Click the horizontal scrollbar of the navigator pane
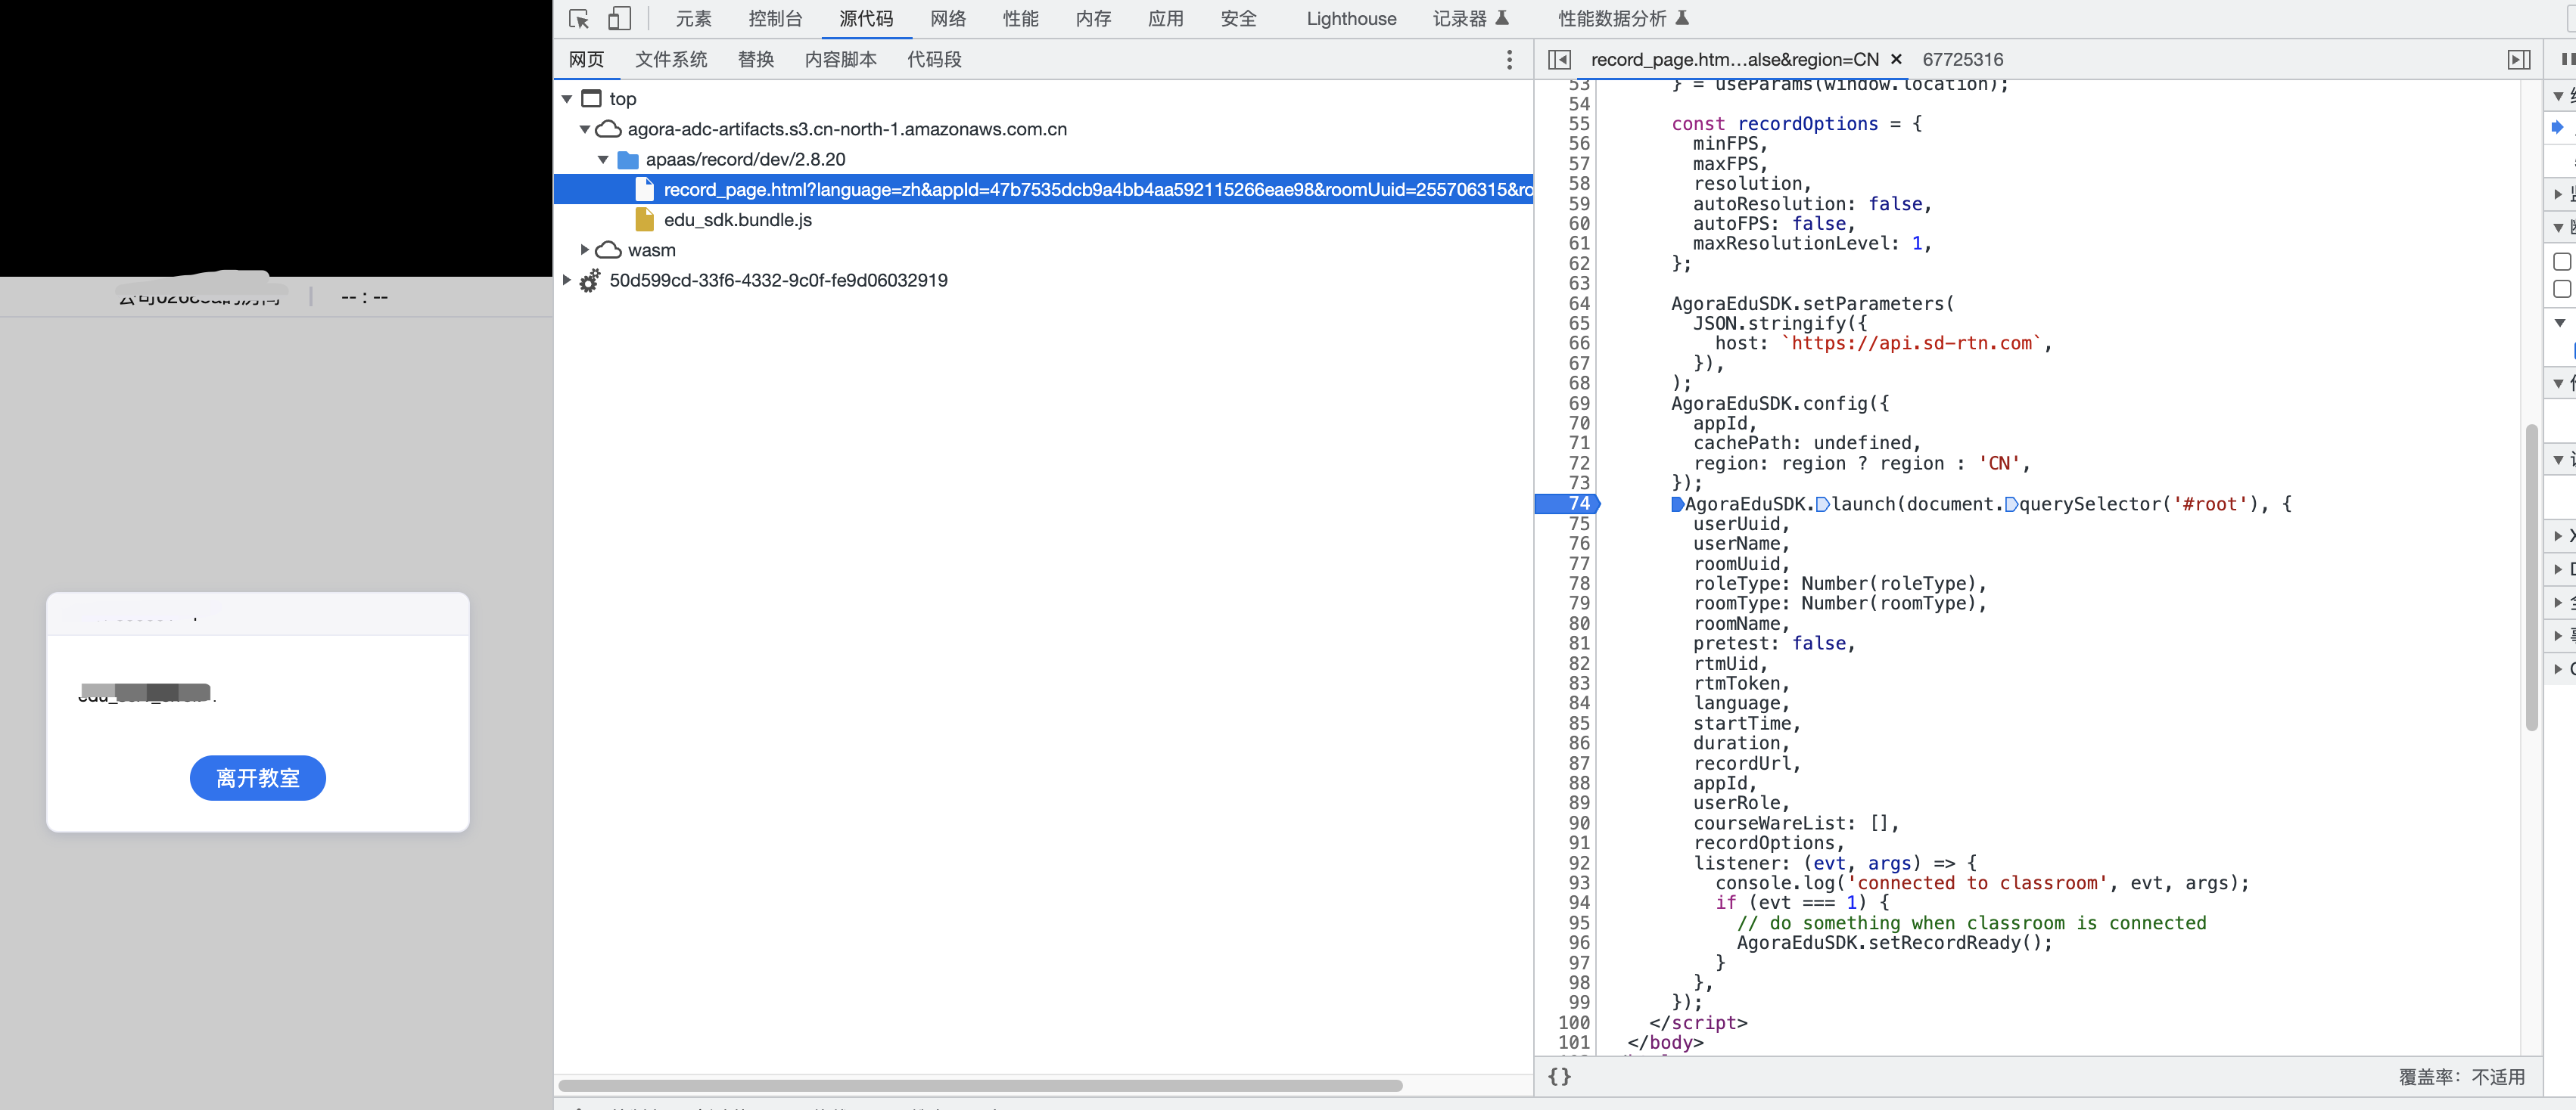Screen dimensions: 2576x1110 click(x=980, y=1086)
